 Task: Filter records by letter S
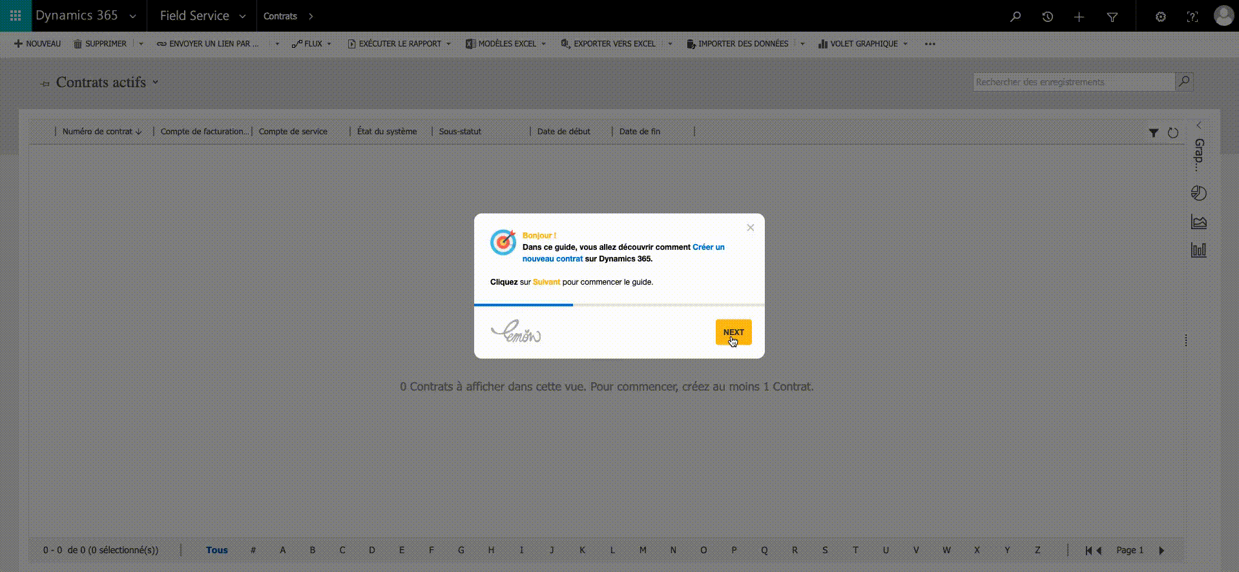pos(825,550)
